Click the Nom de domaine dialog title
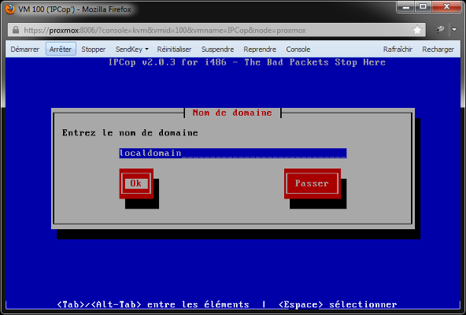Viewport: 466px width, 315px height. [232, 113]
